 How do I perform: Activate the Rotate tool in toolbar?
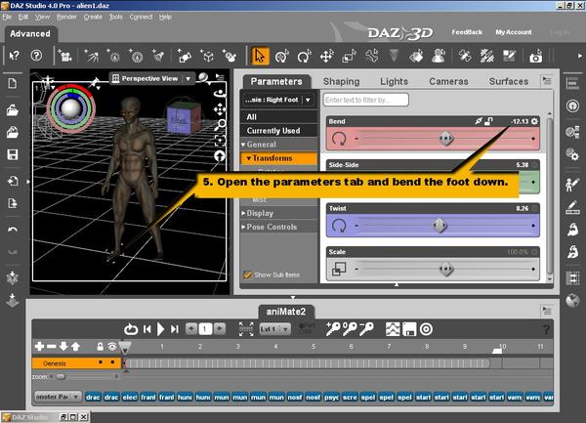click(304, 56)
